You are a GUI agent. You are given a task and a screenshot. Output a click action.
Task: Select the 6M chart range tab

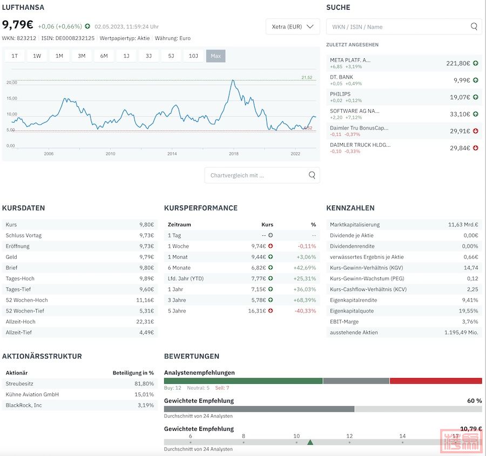(x=104, y=56)
